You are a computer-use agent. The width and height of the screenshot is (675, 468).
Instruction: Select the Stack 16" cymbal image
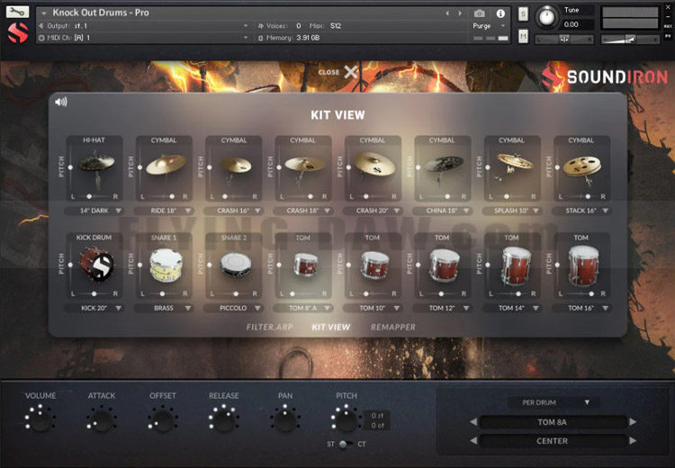(582, 167)
